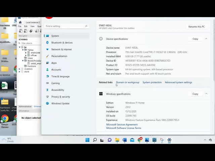This screenshot has width=215, height=161.
Task: Click the inspector icon in Workbench toolbar
Action: tap(31, 31)
